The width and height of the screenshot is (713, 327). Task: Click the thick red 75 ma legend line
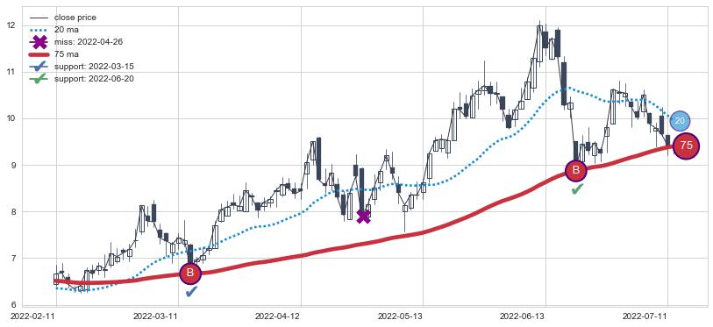coord(39,54)
